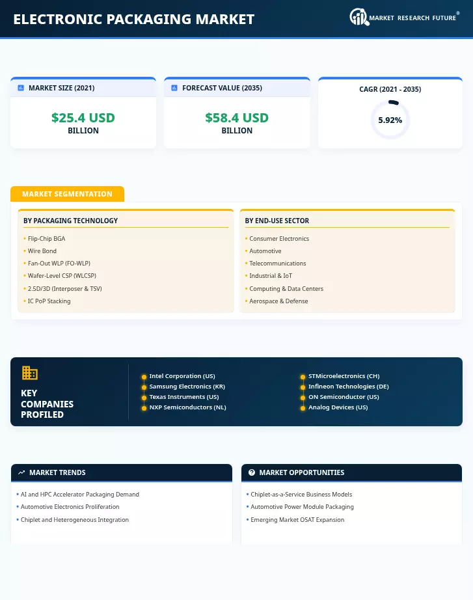Screen dimensions: 473x600
Task: Click Emerging Market OSAT Expansion opportunity
Action: pos(297,520)
